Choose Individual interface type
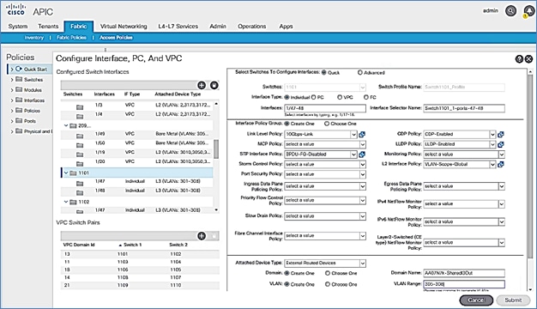Screen dimensions: 537x309 tap(287, 97)
